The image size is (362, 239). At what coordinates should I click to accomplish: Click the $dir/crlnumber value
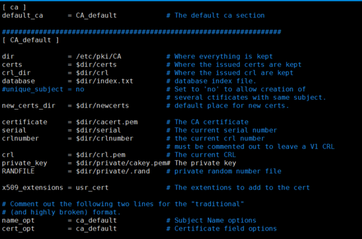click(x=105, y=139)
